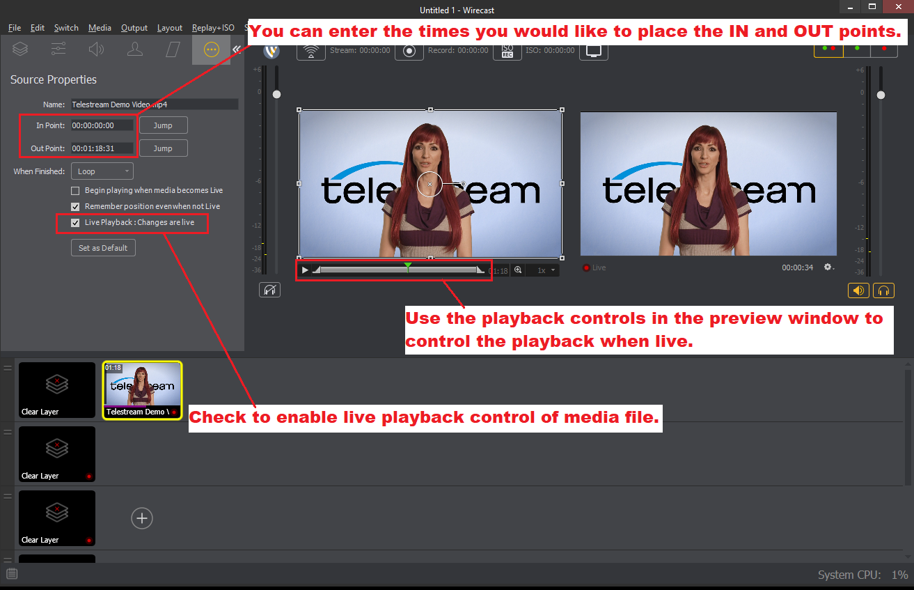Screen dimensions: 914x590
Task: Open the Layout menu
Action: click(x=170, y=28)
